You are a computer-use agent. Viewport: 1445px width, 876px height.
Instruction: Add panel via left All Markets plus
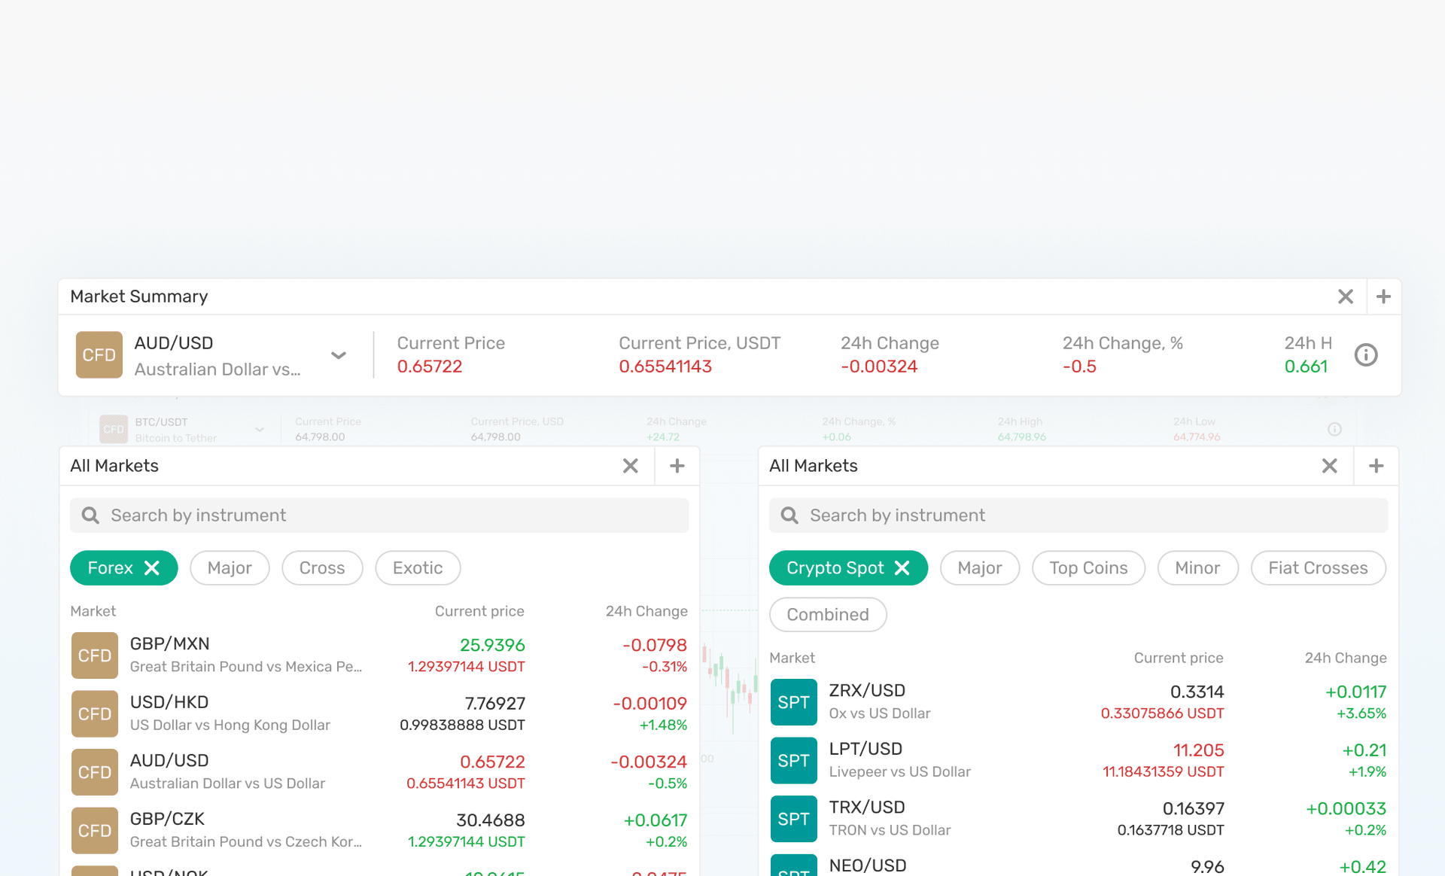677,466
